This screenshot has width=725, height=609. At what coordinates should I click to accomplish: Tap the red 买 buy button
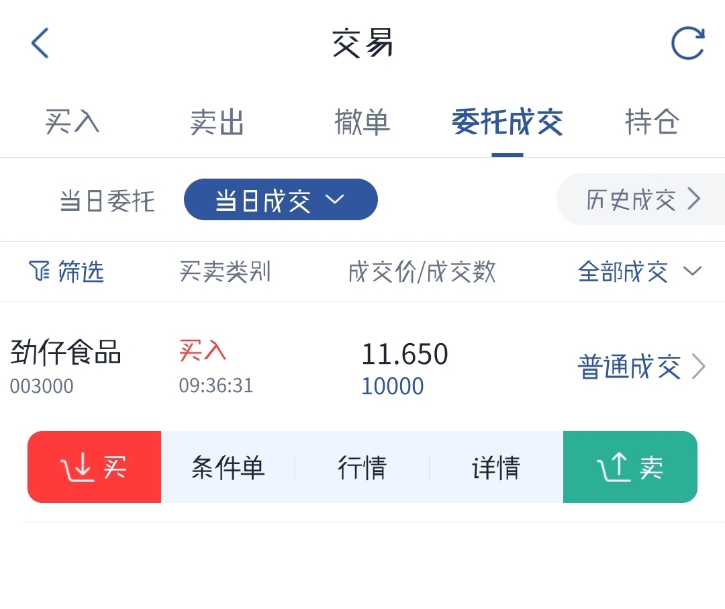point(94,467)
